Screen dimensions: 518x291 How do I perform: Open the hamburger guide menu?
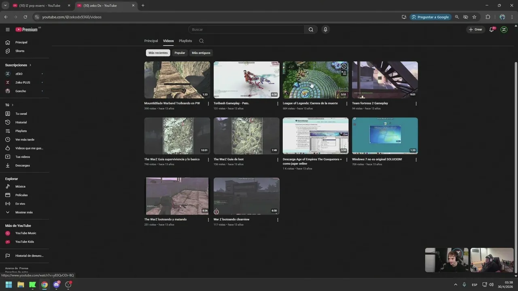tap(8, 30)
